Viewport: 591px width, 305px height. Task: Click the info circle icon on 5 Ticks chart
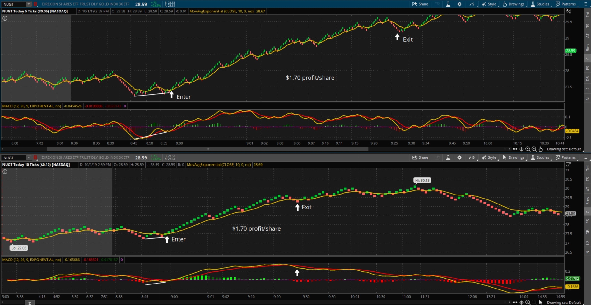[5, 18]
